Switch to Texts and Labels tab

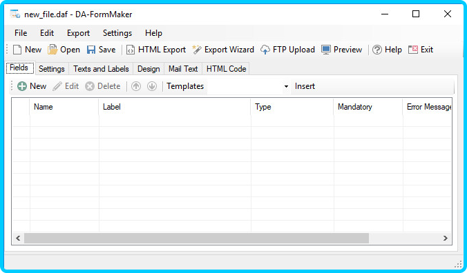[x=101, y=69]
